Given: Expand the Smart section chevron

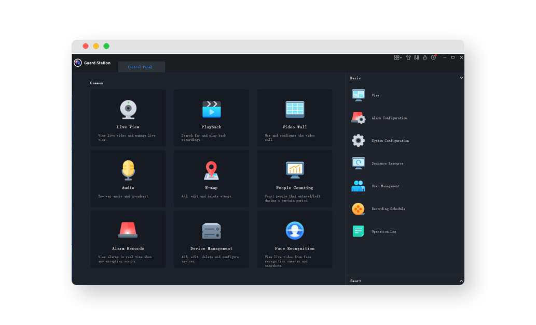Looking at the screenshot, I should tap(461, 281).
